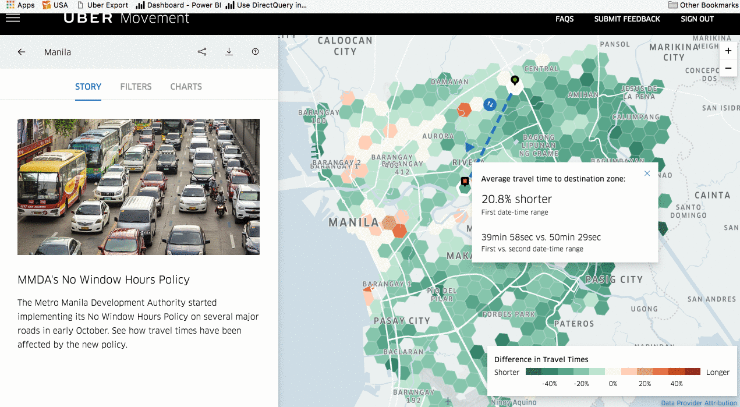Image resolution: width=740 pixels, height=407 pixels.
Task: Click the green origin pin marker
Action: (515, 80)
